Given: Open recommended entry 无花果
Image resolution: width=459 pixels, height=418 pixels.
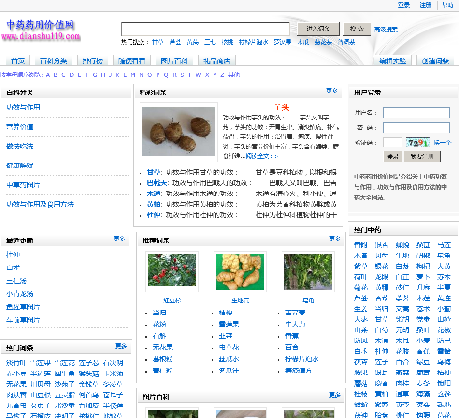Looking at the screenshot, I should click(x=163, y=347).
